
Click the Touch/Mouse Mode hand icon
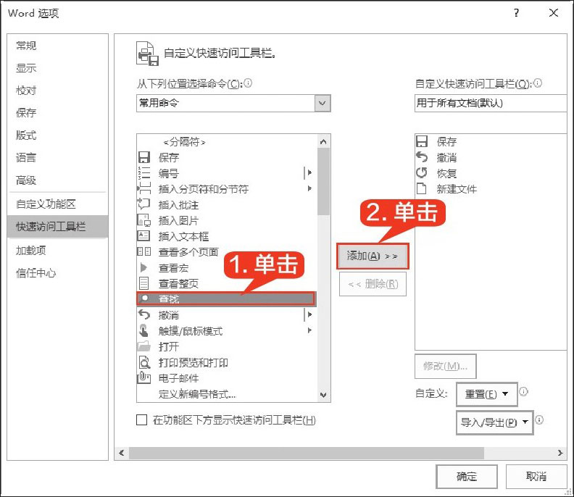point(144,330)
